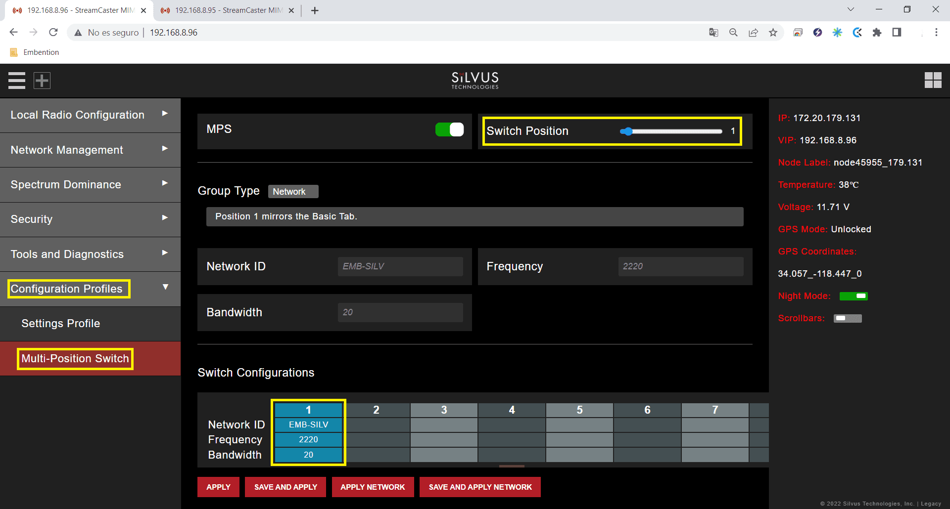Enable the Scrollbars toggle

(x=848, y=318)
